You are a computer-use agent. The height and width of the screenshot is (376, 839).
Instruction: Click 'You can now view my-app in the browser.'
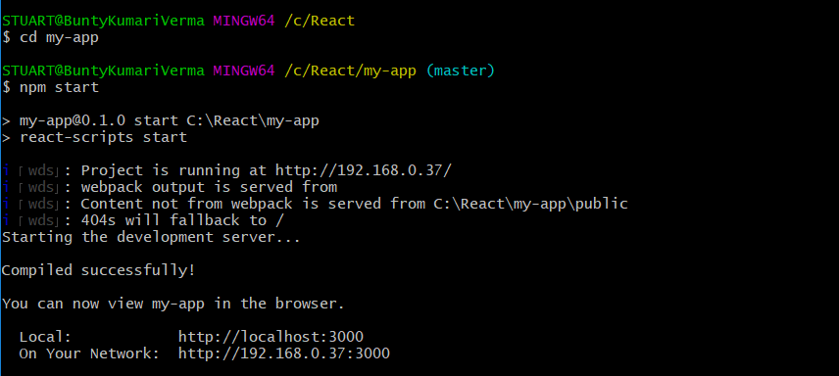click(173, 304)
